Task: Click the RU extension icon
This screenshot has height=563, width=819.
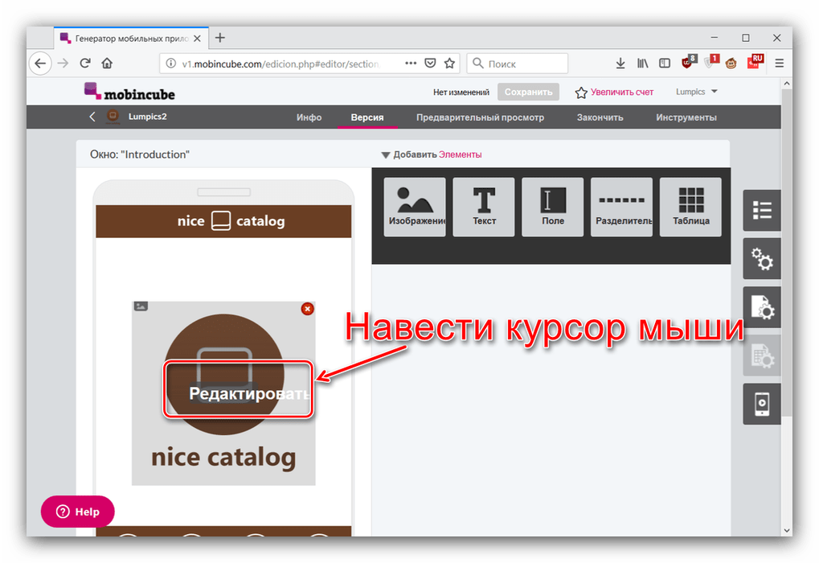Action: click(756, 62)
